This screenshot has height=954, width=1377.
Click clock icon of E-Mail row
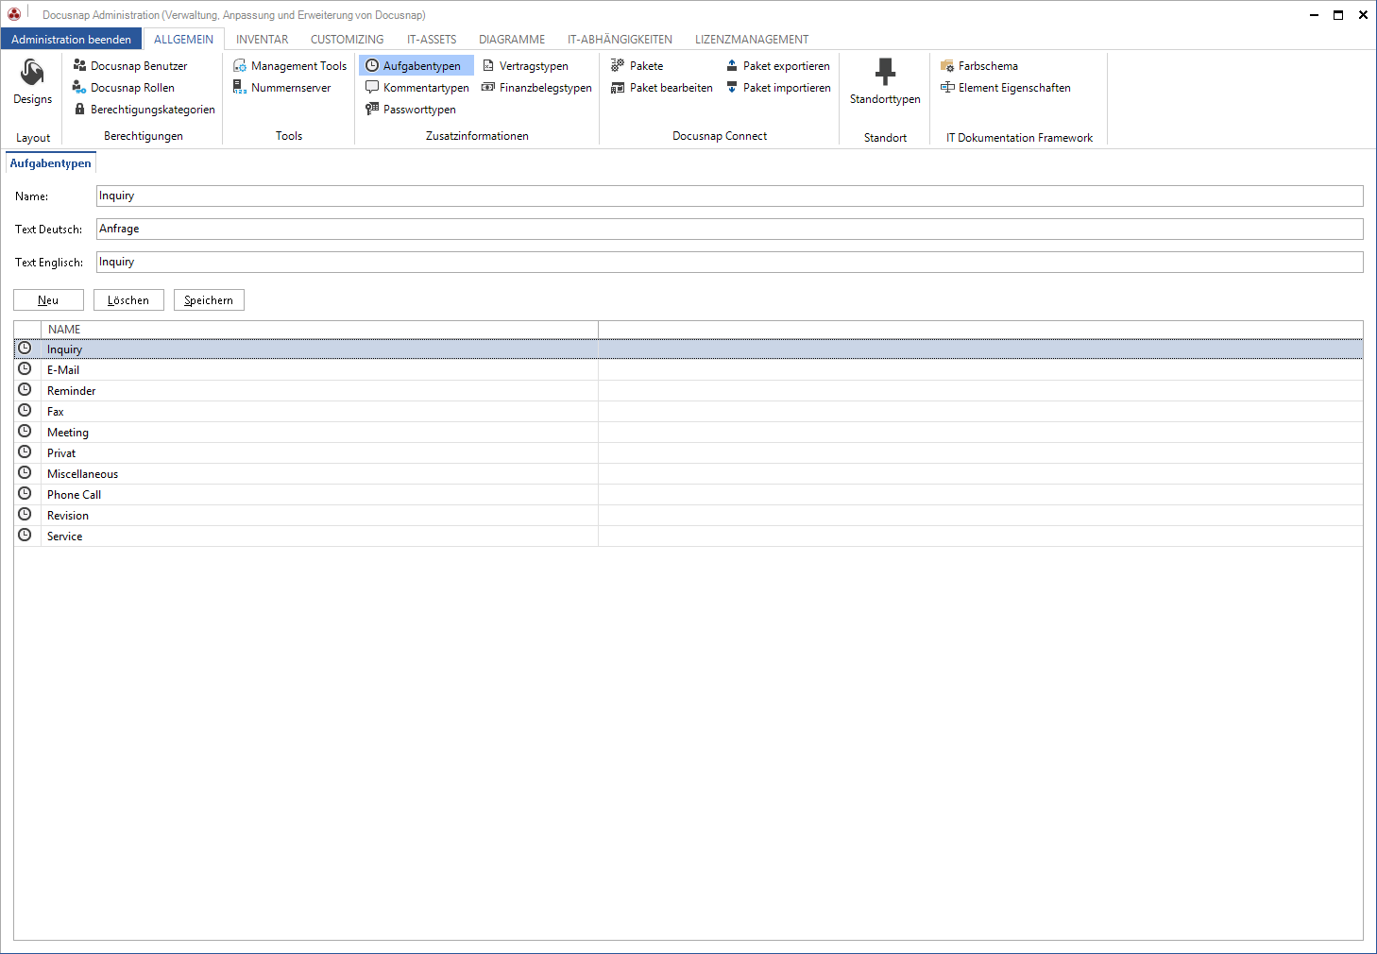25,369
